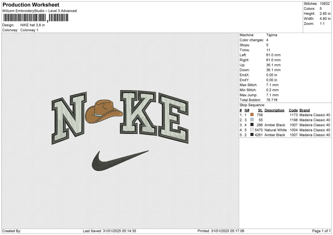Click thread code '1198'

click(294, 120)
